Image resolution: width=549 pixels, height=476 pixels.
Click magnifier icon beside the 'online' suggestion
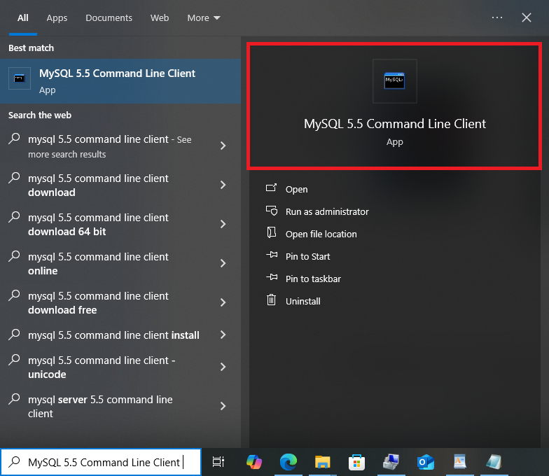tap(14, 256)
